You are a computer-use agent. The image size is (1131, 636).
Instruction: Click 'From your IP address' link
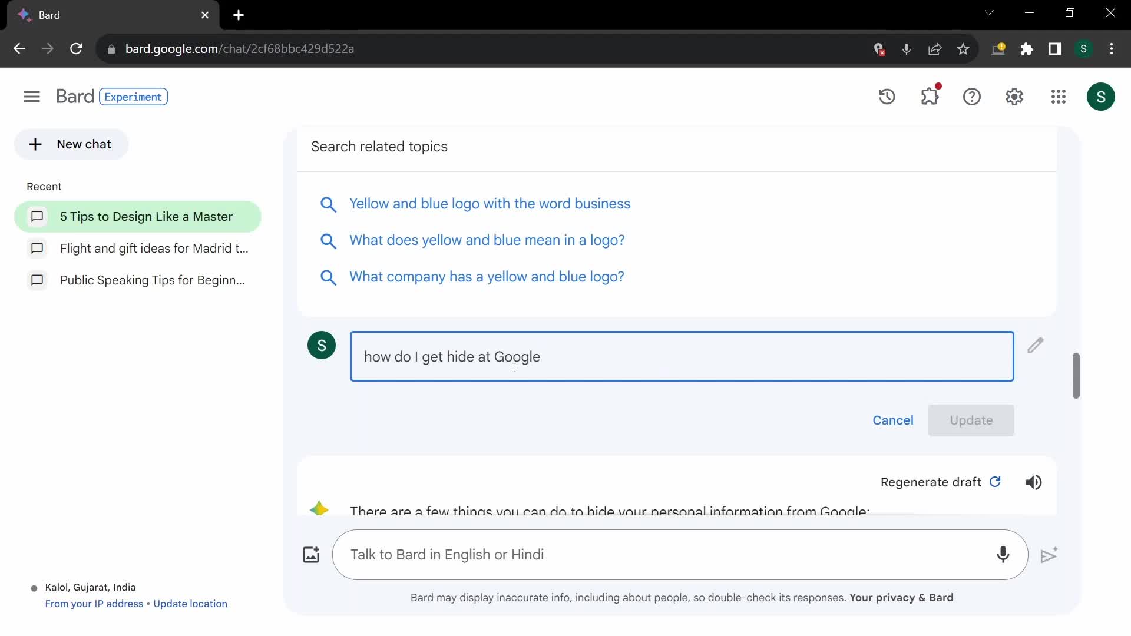(x=94, y=604)
